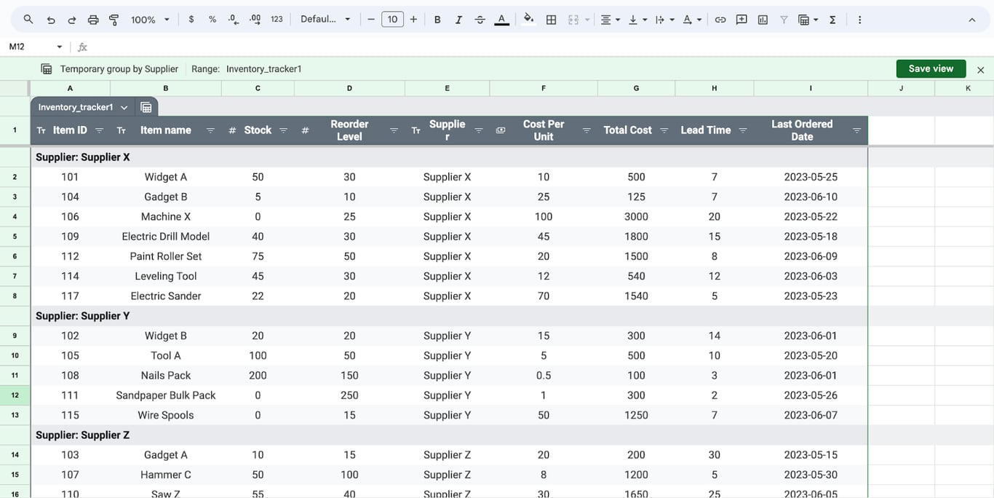Open the text rotation dropdown
The width and height of the screenshot is (994, 498).
691,20
